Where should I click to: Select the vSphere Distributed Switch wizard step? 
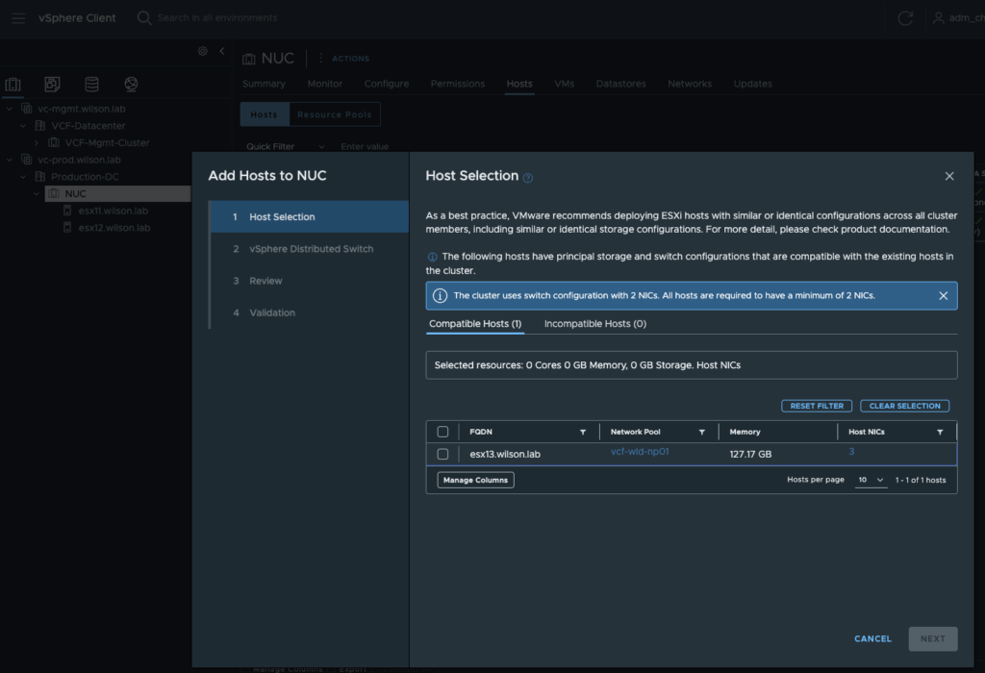[x=309, y=249]
